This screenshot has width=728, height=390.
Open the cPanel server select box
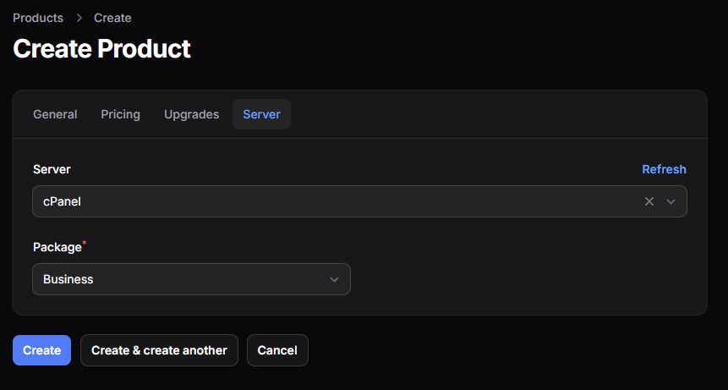point(338,201)
